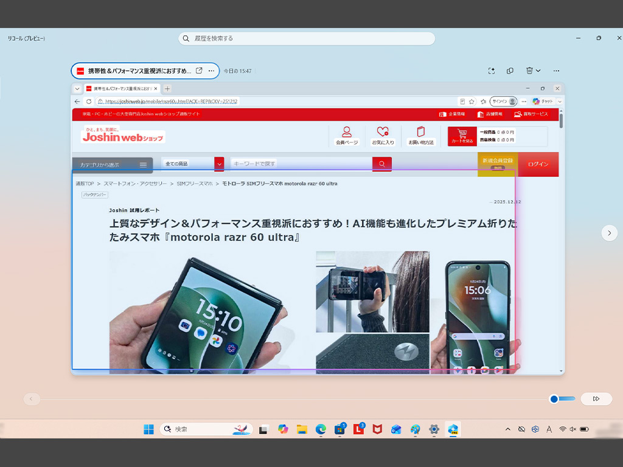Click the snapshot title tab pill
Screen dimensions: 623x467
tap(145, 71)
